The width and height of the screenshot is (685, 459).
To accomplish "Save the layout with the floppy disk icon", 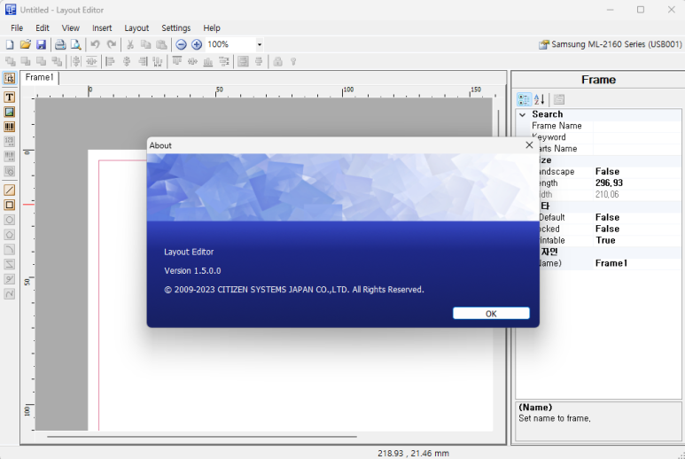I will pos(41,44).
